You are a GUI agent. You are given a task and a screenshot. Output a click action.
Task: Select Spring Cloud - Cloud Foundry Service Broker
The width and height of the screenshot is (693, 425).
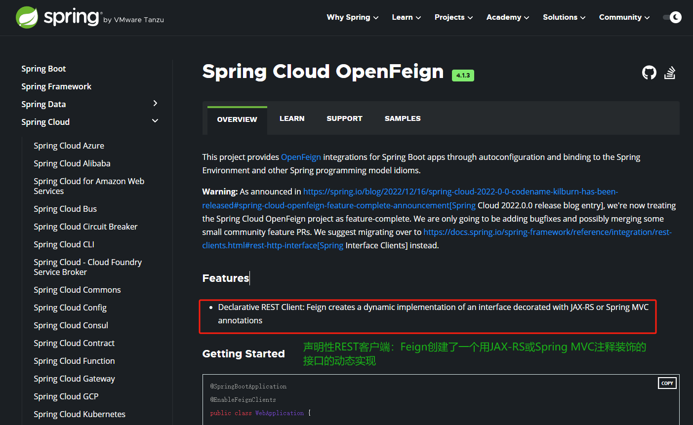(x=88, y=267)
